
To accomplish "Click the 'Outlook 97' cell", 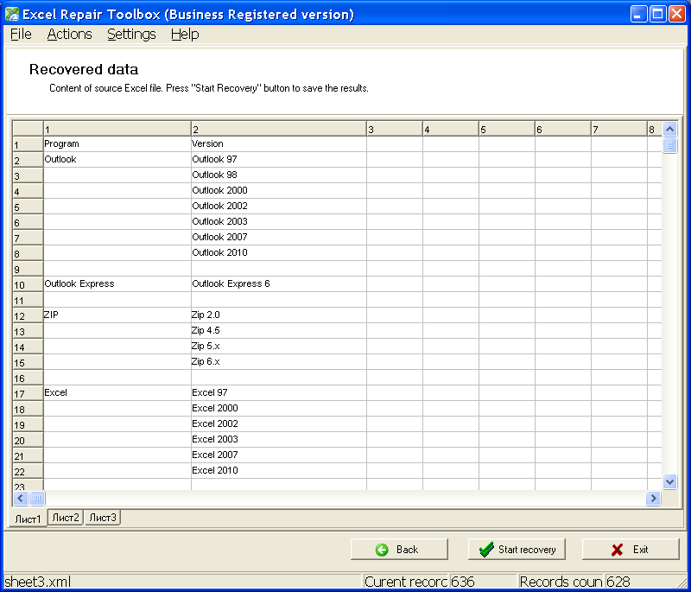I will (x=278, y=159).
